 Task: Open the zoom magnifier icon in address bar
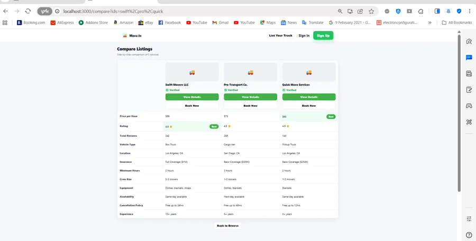tap(340, 11)
